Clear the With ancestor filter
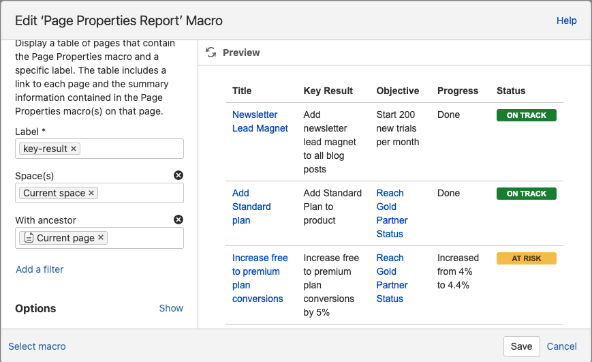This screenshot has height=362, width=592. click(x=178, y=220)
